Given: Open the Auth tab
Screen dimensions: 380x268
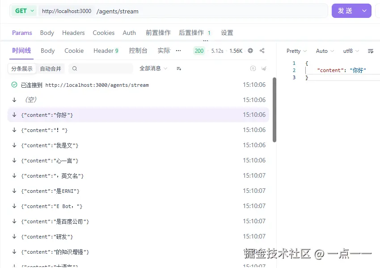Looking at the screenshot, I should coord(129,33).
